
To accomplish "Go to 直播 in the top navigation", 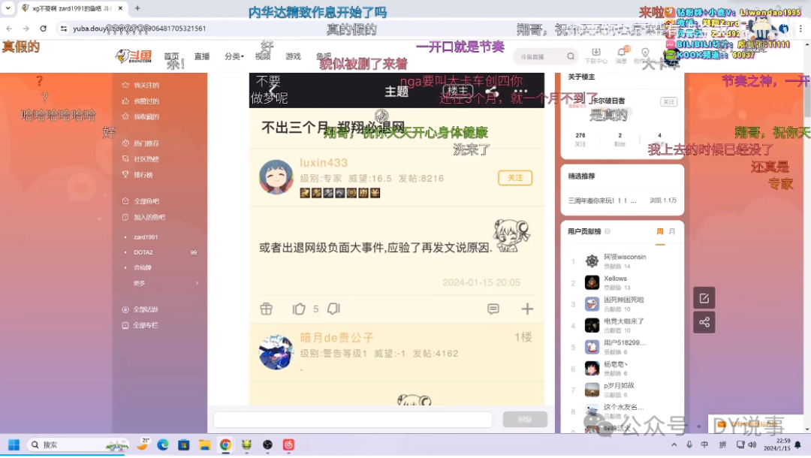I will point(202,56).
